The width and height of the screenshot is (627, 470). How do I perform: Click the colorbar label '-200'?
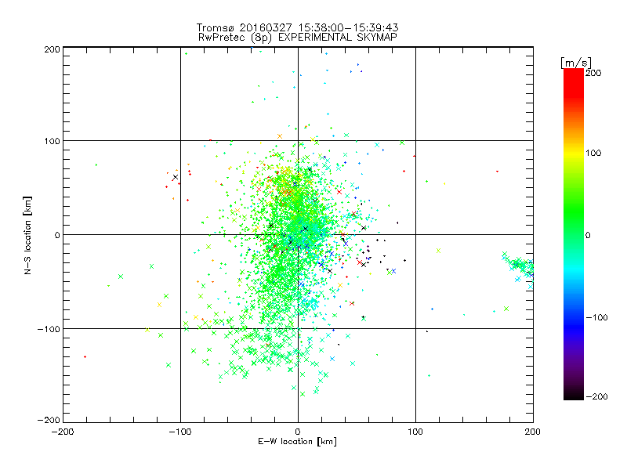tap(596, 396)
